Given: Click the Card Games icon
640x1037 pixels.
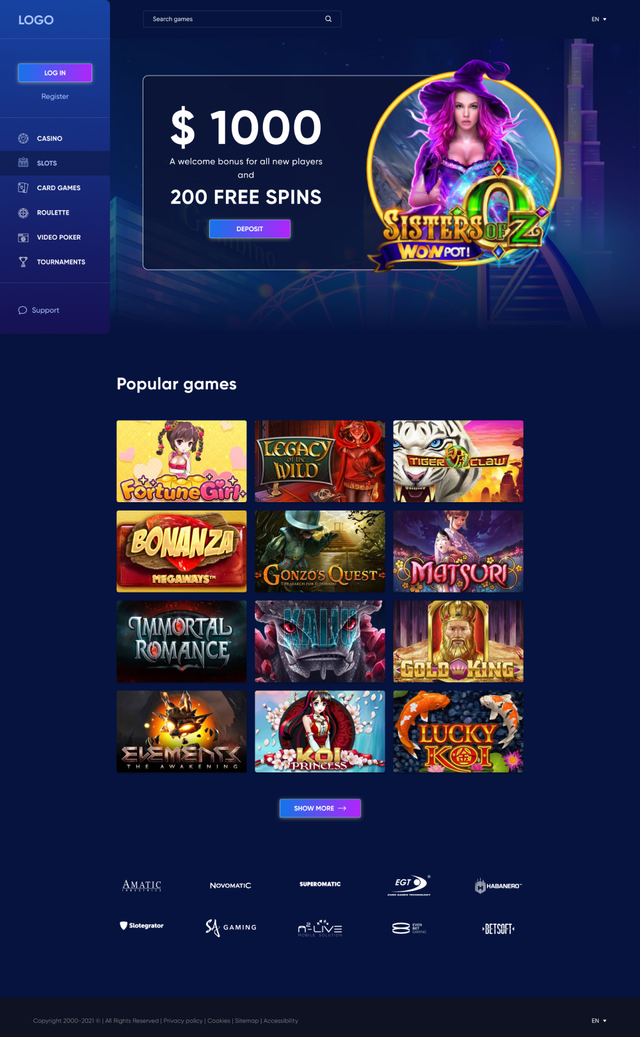Looking at the screenshot, I should [23, 188].
